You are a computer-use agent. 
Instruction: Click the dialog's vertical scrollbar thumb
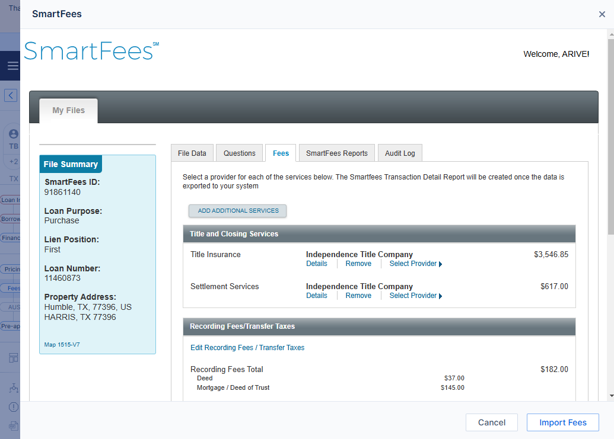point(611,137)
